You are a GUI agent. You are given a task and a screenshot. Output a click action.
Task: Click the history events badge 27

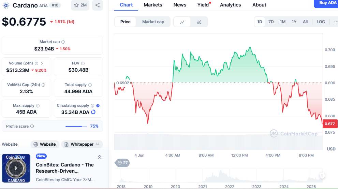pyautogui.click(x=122, y=163)
